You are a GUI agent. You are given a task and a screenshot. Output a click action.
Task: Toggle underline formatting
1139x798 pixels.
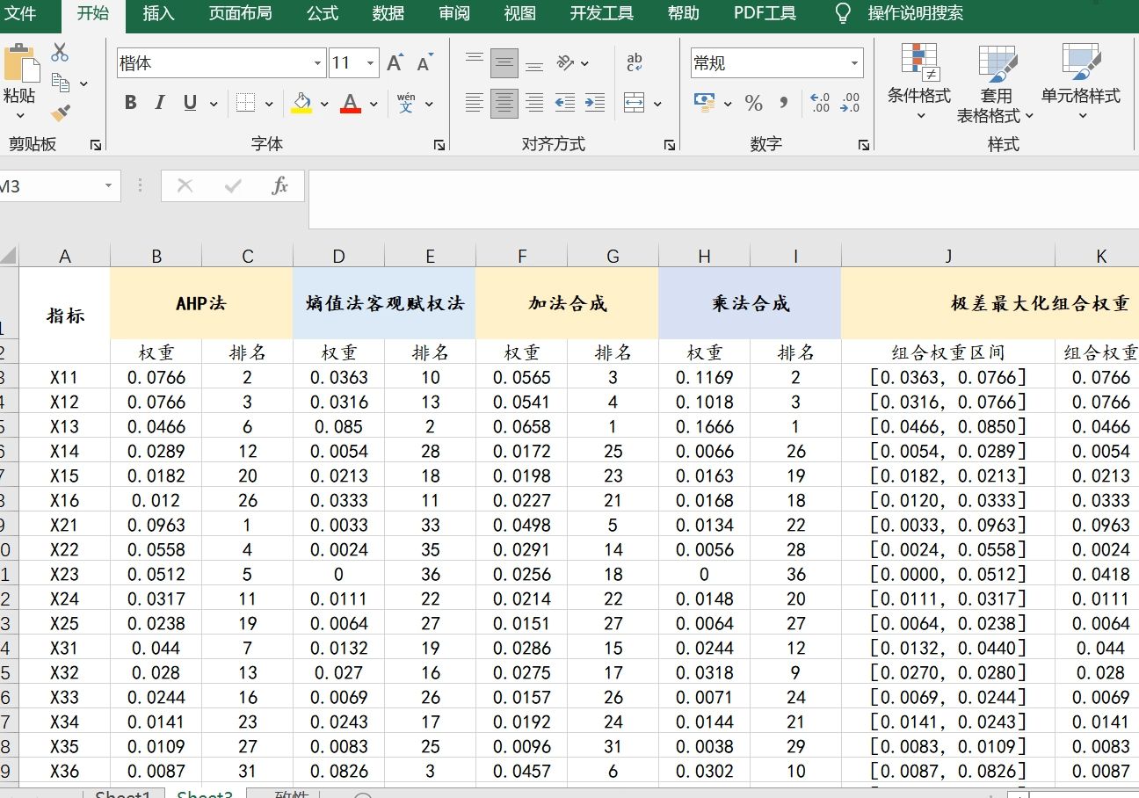coord(190,103)
